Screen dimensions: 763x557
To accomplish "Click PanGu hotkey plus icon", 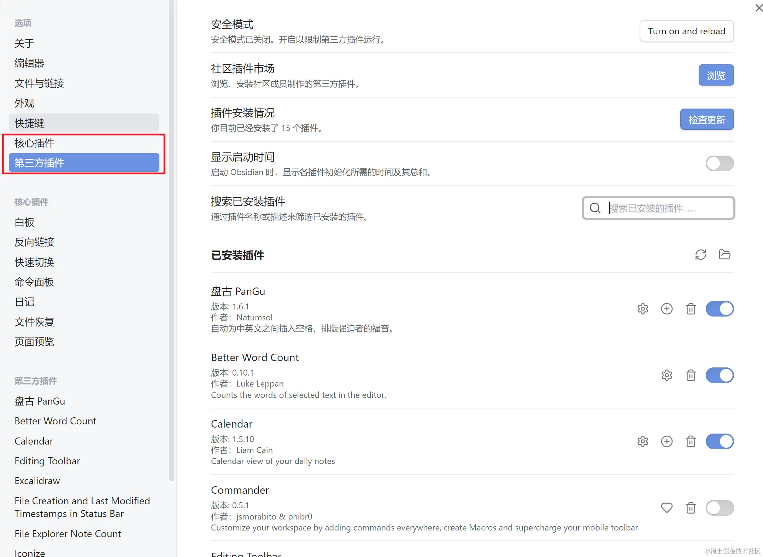I will click(x=667, y=309).
